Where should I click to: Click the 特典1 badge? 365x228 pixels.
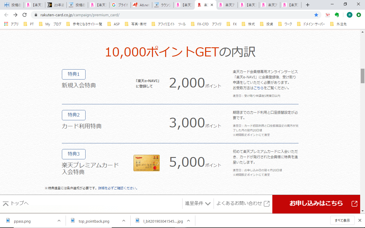(74, 74)
